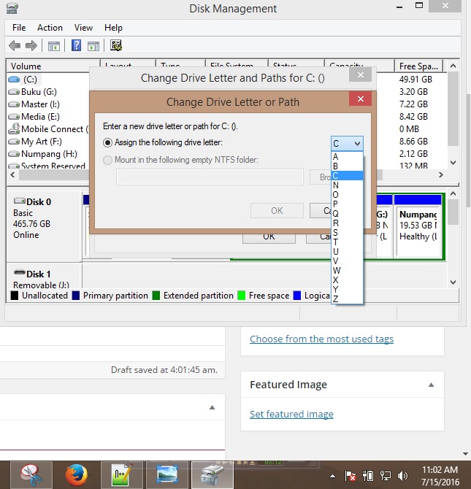
Task: Open Firefox from the taskbar
Action: (x=77, y=475)
